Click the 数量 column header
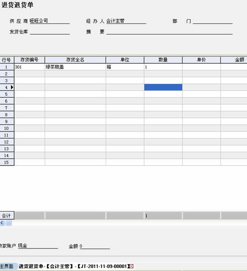Image resolution: width=247 pixels, height=271 pixels. click(x=163, y=60)
